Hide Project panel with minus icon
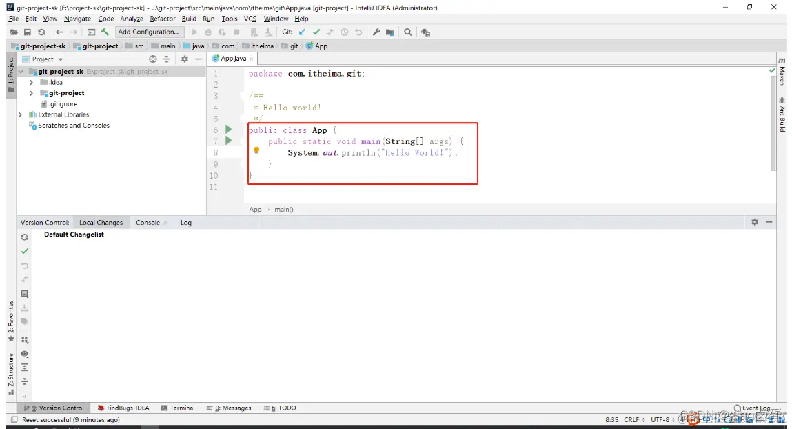The width and height of the screenshot is (792, 429). 198,59
